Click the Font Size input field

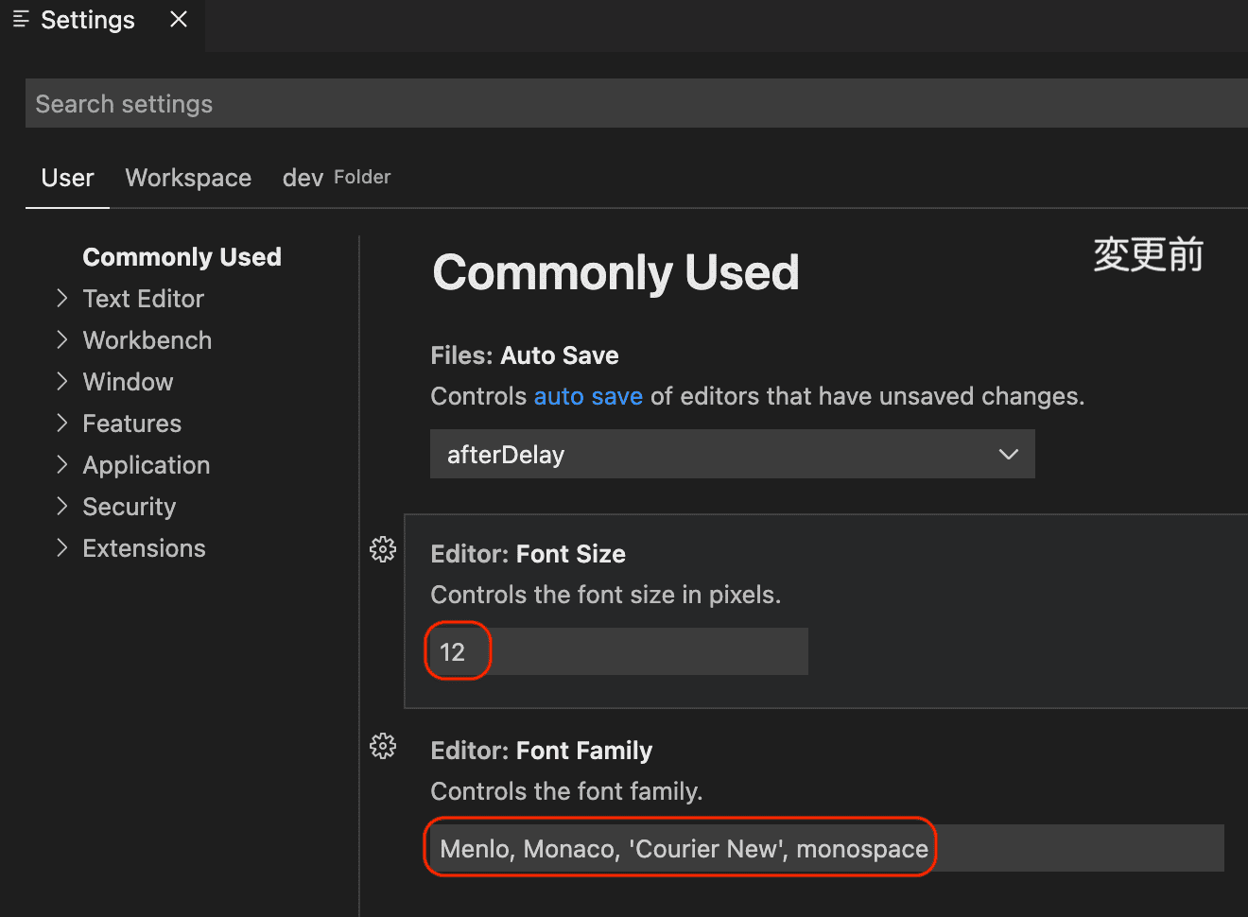pyautogui.click(x=618, y=652)
